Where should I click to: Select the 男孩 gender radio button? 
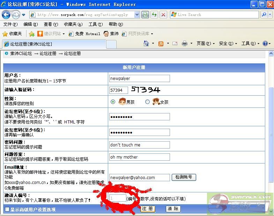113,102
